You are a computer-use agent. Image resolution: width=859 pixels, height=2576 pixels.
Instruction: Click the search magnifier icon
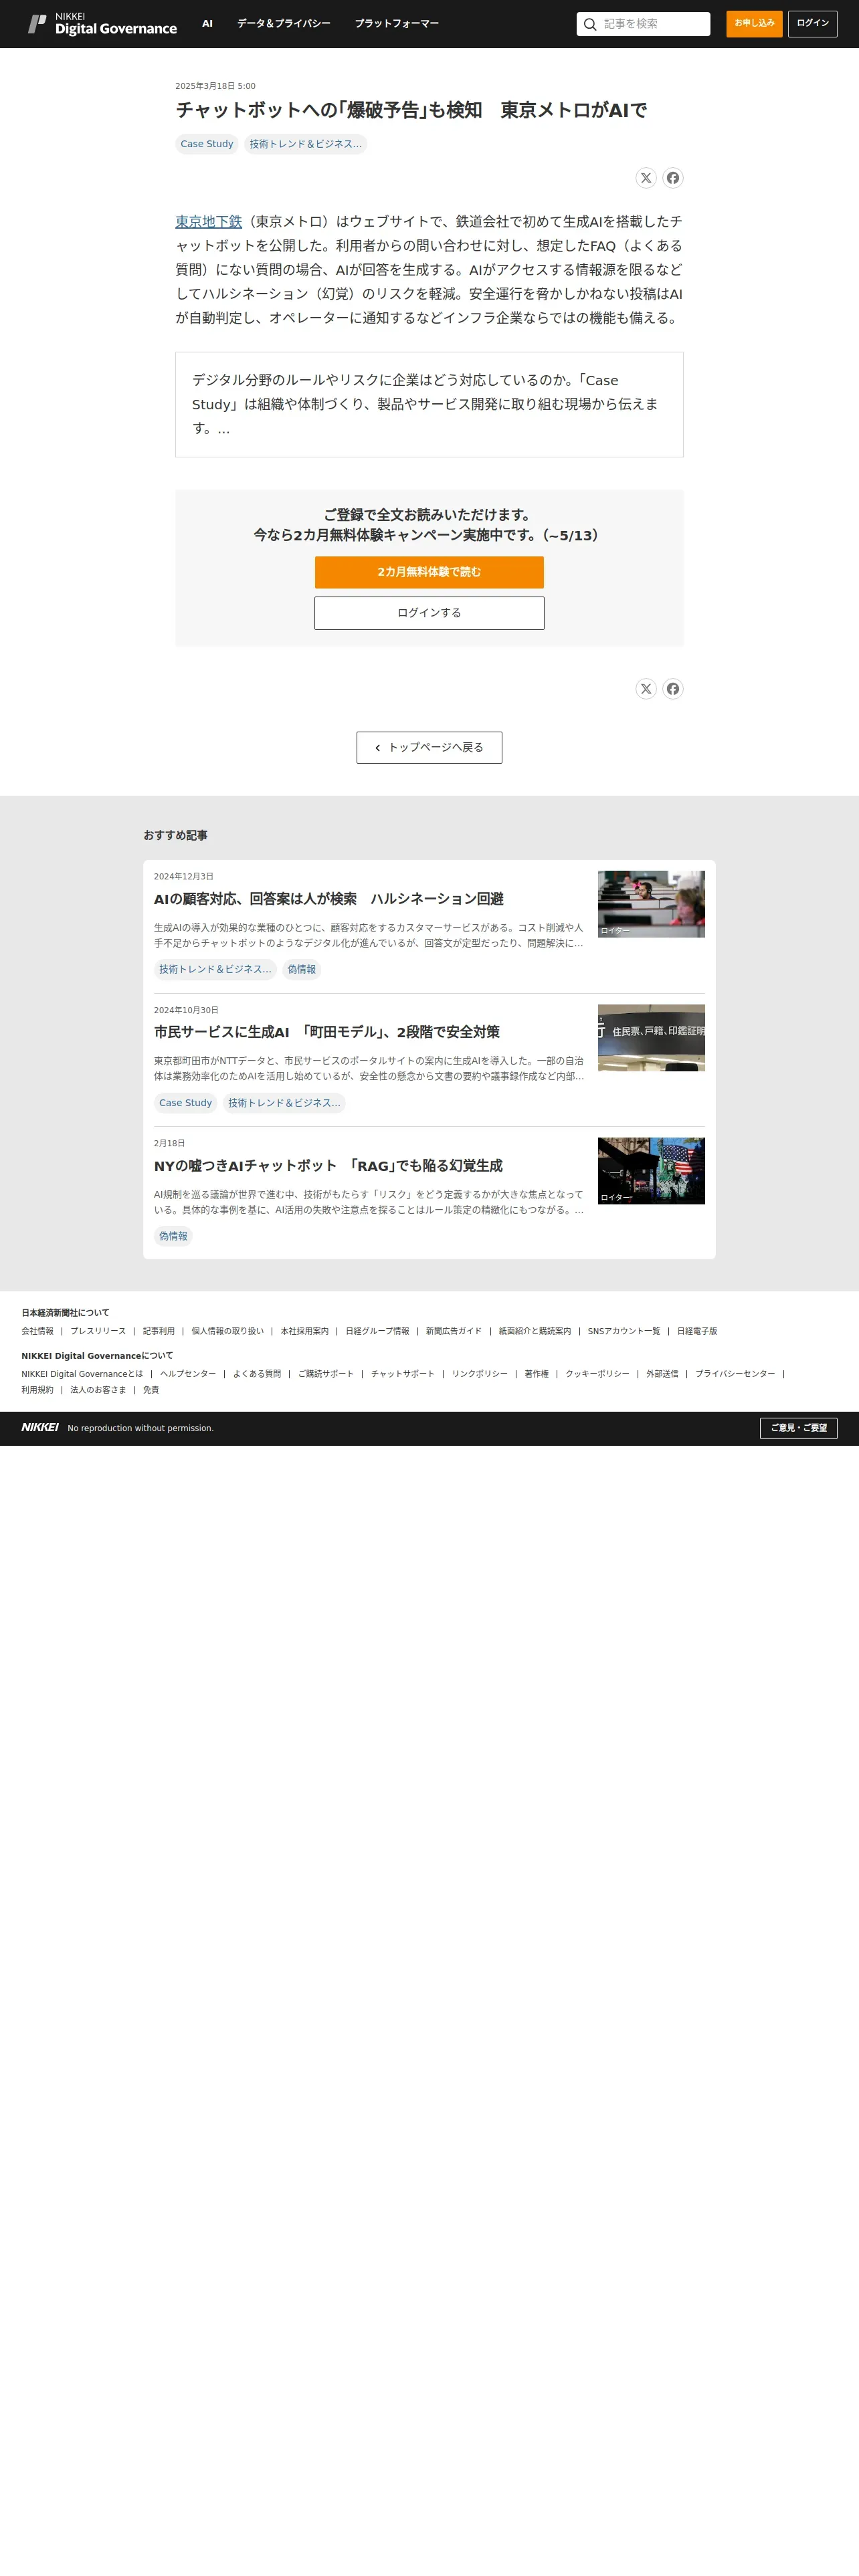point(590,24)
